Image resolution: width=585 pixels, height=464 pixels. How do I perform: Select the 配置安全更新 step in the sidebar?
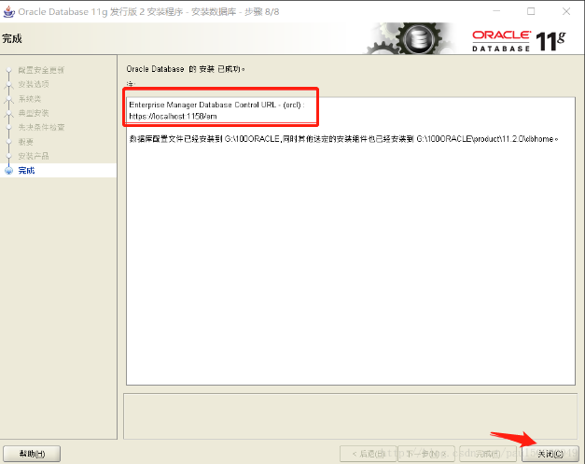[41, 70]
